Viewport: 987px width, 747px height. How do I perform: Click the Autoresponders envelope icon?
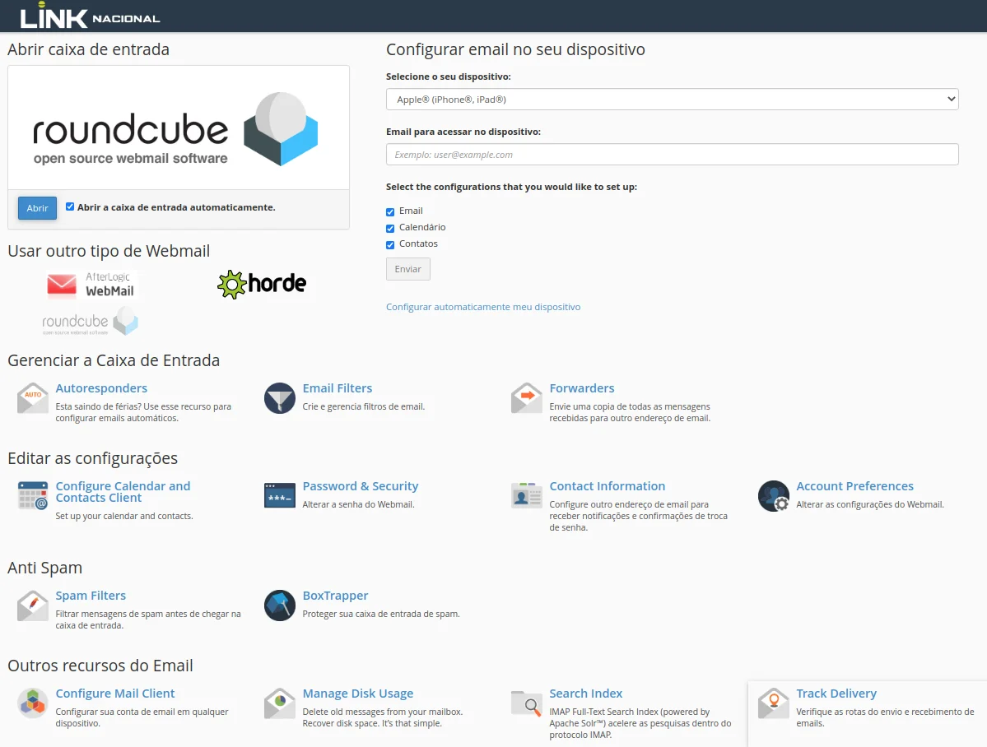click(33, 398)
